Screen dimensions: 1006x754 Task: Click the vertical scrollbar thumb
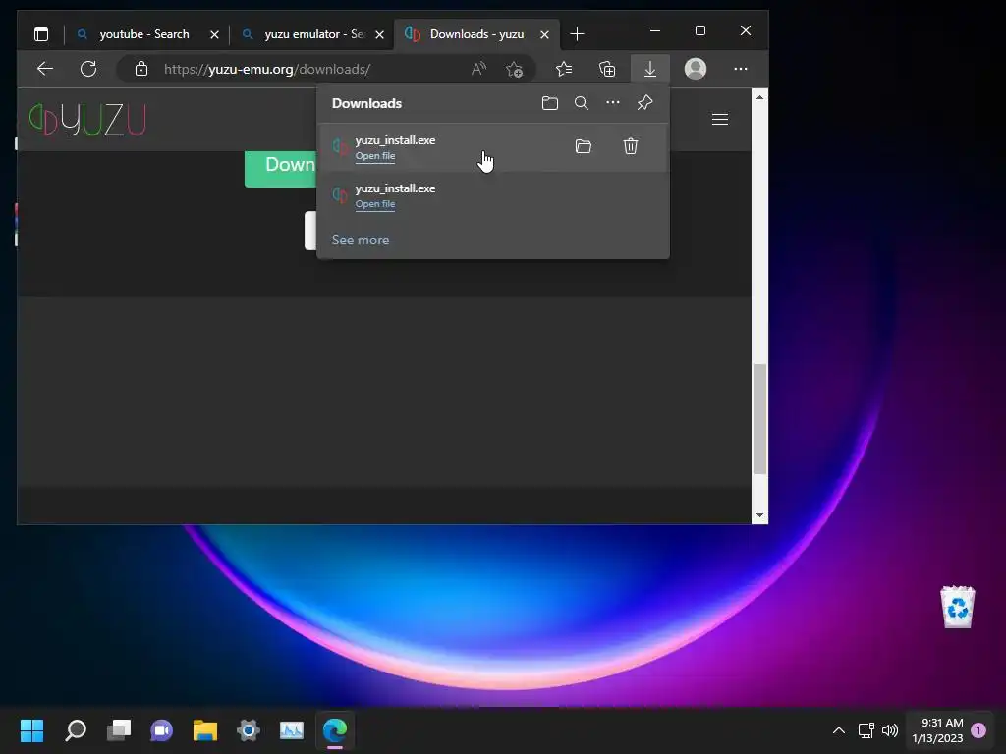(759, 419)
